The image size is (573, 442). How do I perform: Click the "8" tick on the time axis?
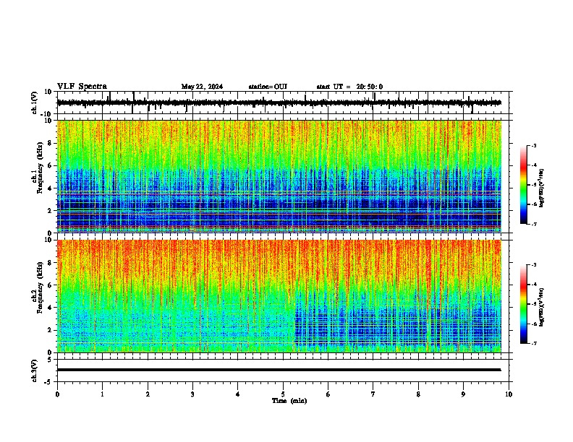pyautogui.click(x=418, y=394)
